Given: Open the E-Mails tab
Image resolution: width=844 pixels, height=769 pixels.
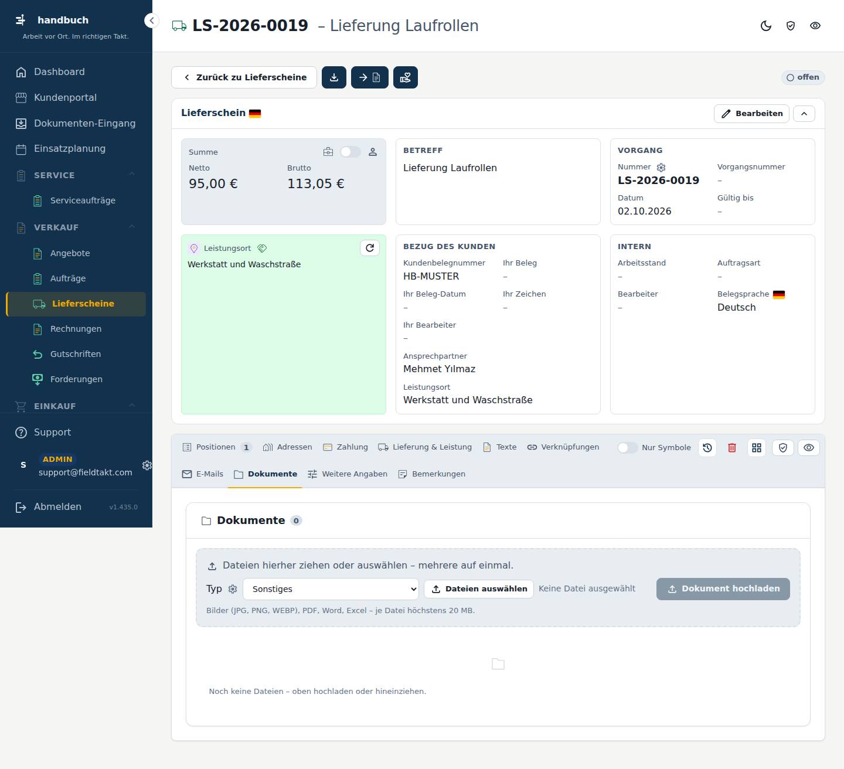Looking at the screenshot, I should (203, 474).
